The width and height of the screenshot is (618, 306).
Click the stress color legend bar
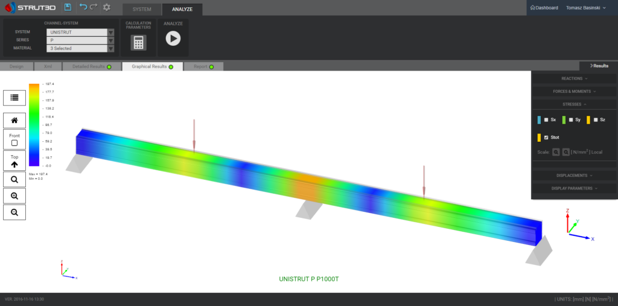[34, 124]
